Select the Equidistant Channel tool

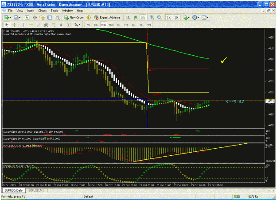46,25
